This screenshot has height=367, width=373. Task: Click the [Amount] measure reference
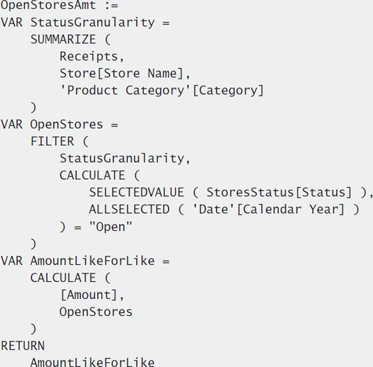[x=89, y=295]
